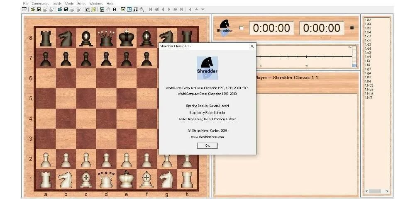415x199 pixels.
Task: Click the up-pointing triangle toolbar icon
Action: tap(196, 10)
